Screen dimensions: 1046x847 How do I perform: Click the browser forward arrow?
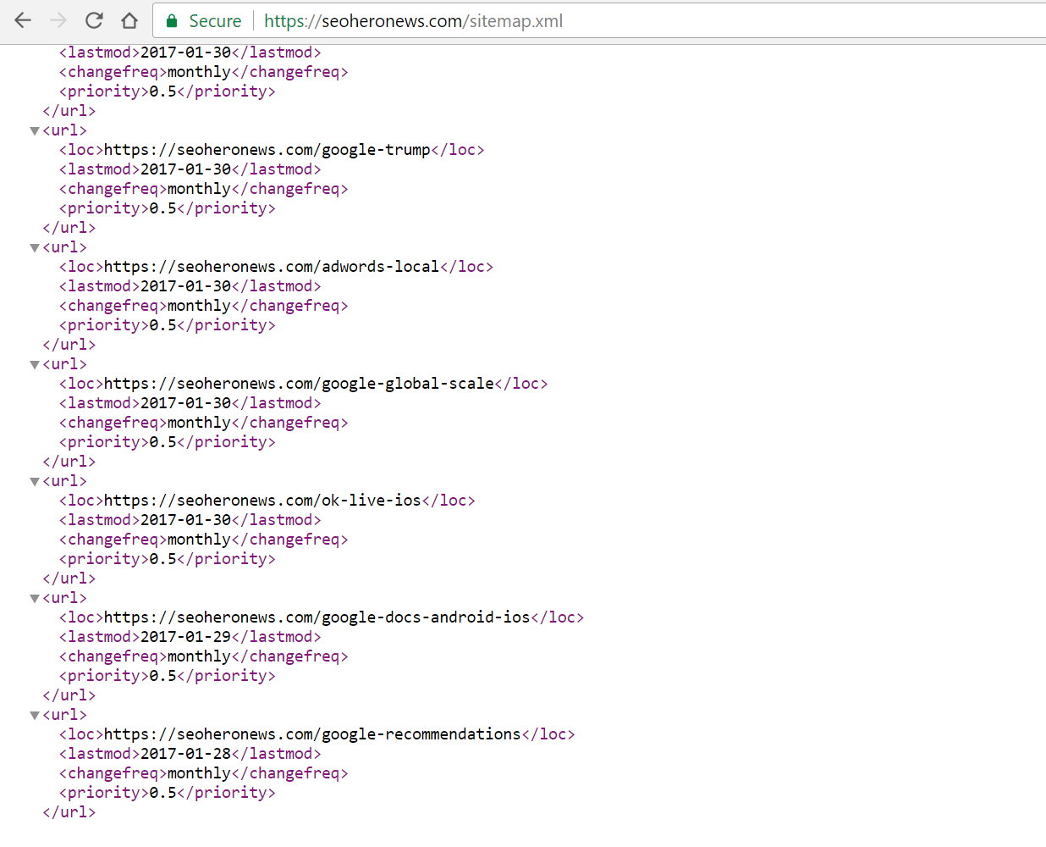(x=58, y=20)
